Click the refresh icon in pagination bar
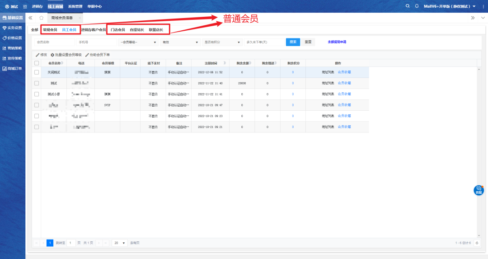This screenshot has height=259, width=488. [x=476, y=243]
